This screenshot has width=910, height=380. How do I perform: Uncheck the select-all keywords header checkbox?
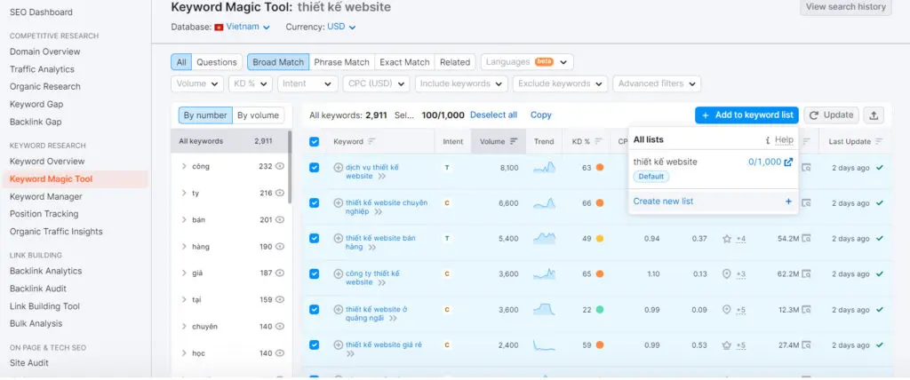pyautogui.click(x=314, y=142)
